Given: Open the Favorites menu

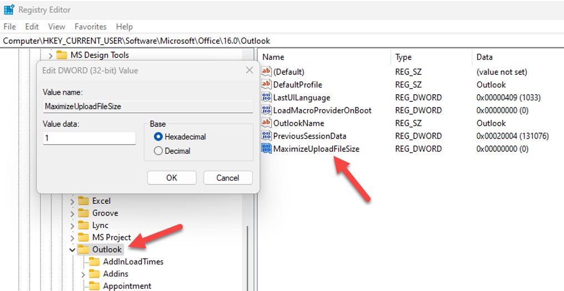Looking at the screenshot, I should (91, 27).
